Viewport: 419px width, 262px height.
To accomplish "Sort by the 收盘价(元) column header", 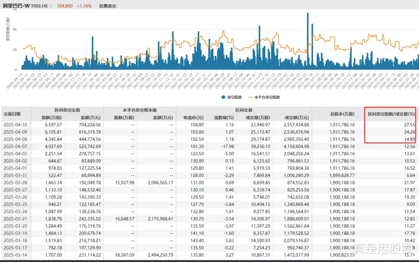I will click(194, 117).
